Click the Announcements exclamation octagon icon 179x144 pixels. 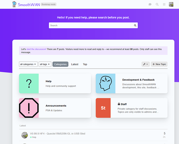29,108
